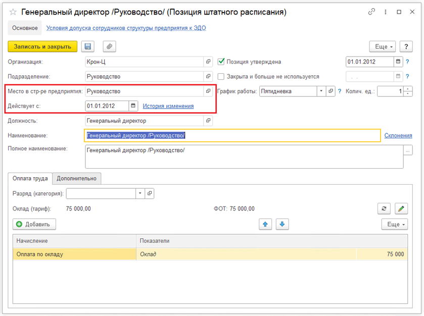Check Закрыта и больше не используется
This screenshot has width=424, height=316.
pyautogui.click(x=221, y=76)
